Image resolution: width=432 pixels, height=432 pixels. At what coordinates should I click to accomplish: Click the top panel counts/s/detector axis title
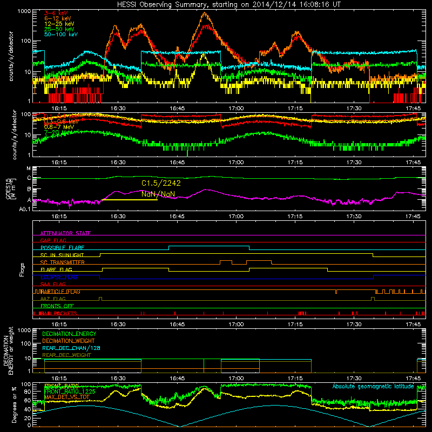[x=11, y=56]
